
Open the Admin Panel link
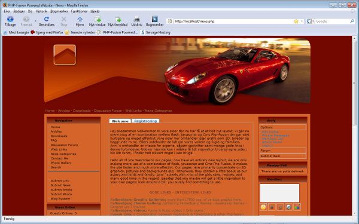tap(272, 142)
